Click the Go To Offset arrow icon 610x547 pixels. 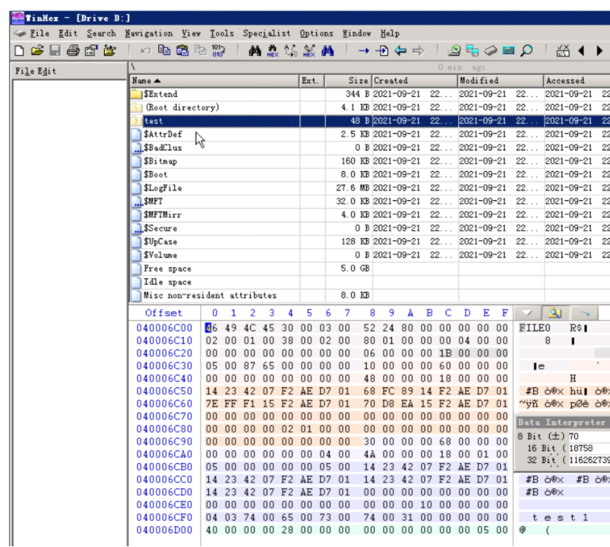pos(364,51)
